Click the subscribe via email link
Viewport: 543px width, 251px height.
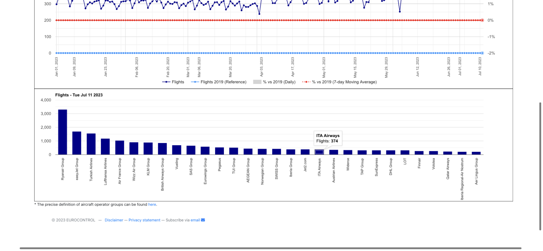pyautogui.click(x=195, y=220)
